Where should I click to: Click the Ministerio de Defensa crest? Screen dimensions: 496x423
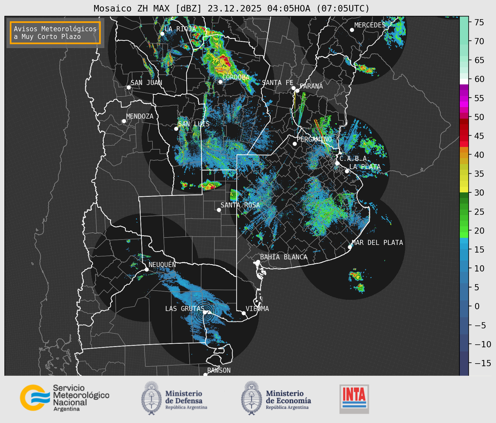click(151, 398)
